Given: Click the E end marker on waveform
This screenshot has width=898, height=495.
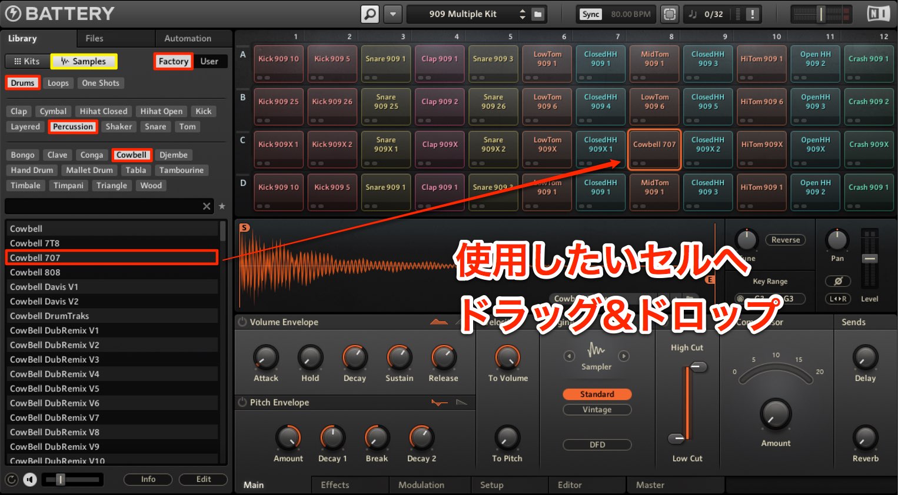Looking at the screenshot, I should pos(710,280).
